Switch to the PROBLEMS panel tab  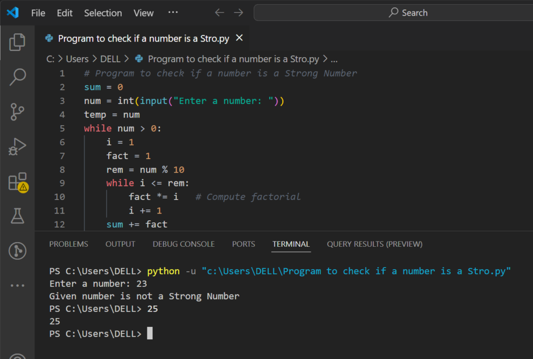(68, 244)
